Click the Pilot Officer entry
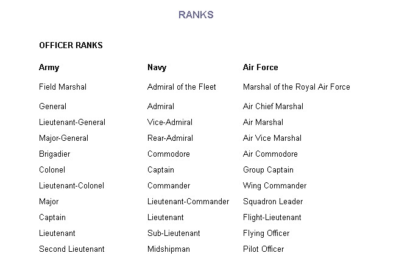The width and height of the screenshot is (413, 278). click(x=263, y=249)
